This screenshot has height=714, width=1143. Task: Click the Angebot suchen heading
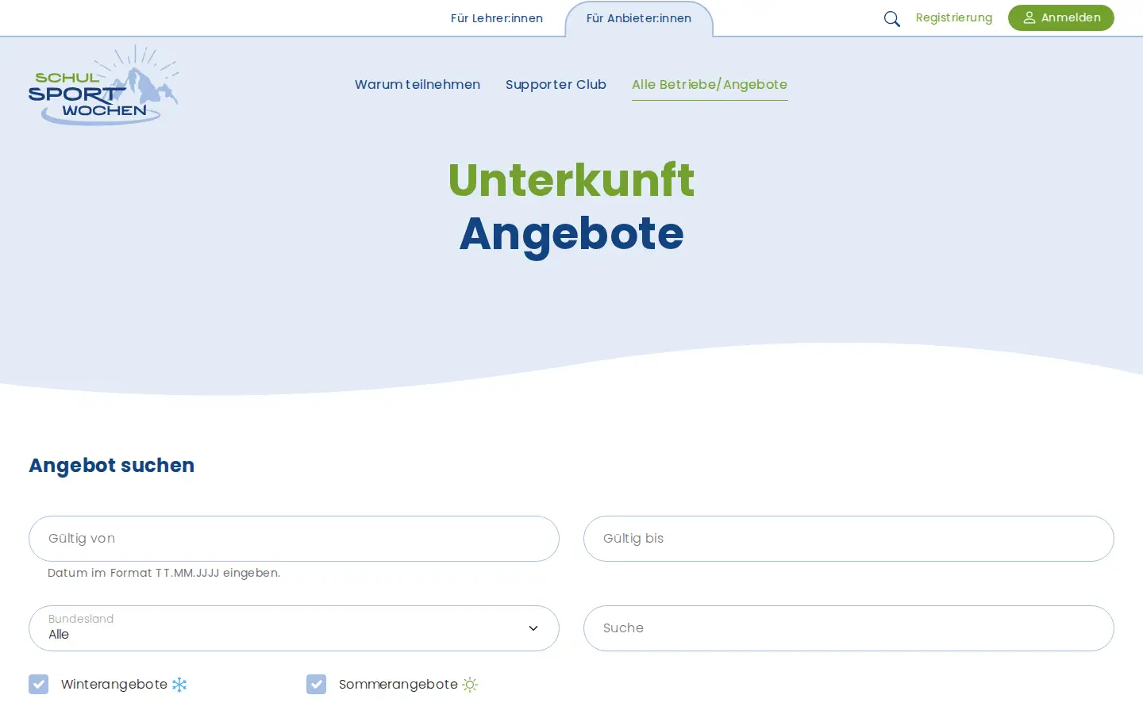(112, 466)
